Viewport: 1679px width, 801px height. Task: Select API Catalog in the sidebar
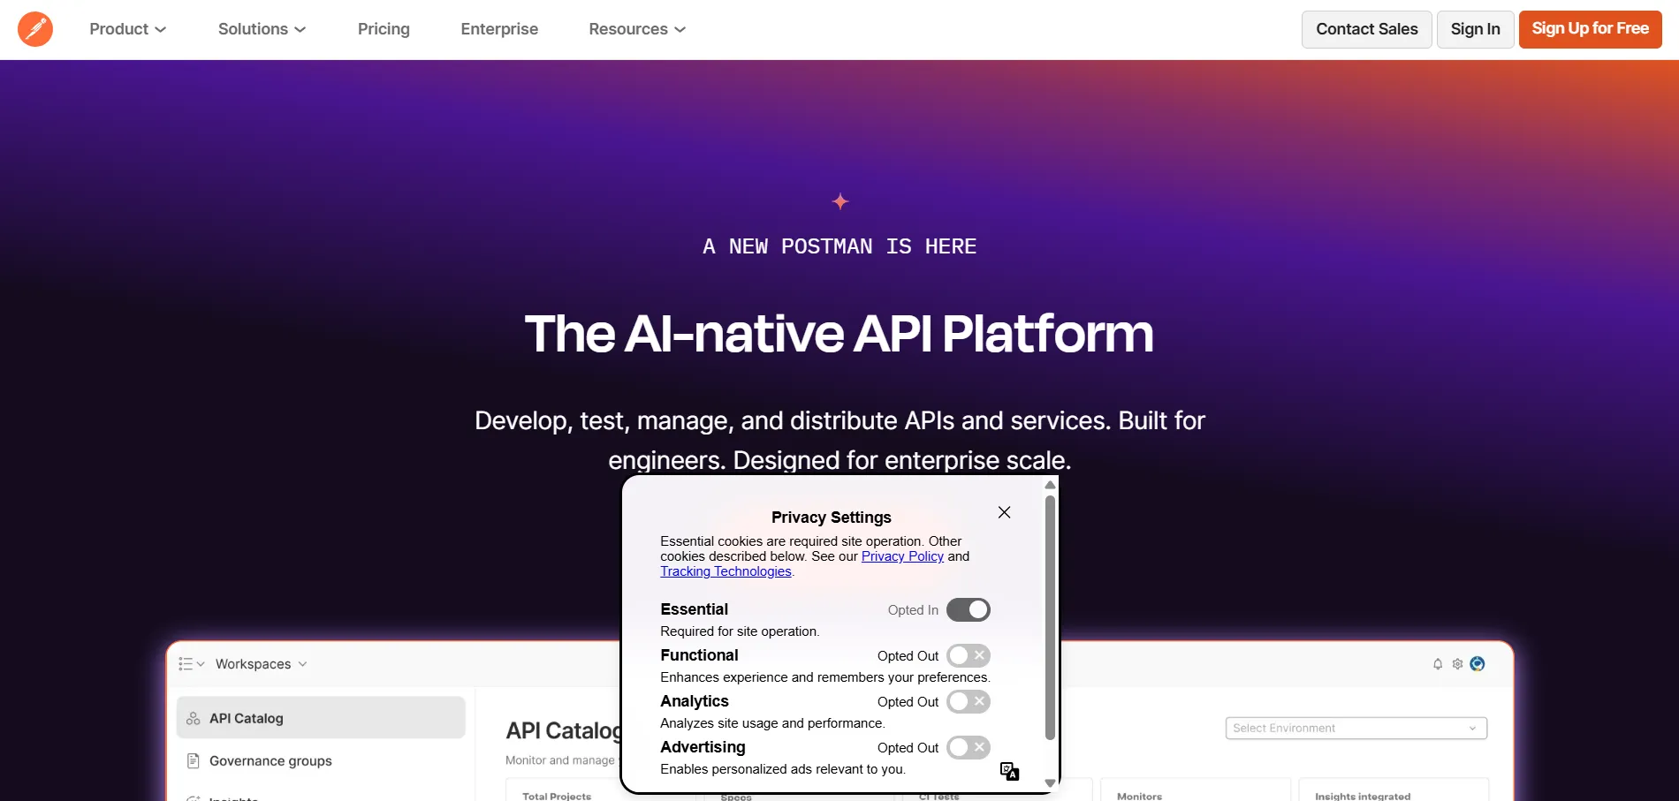click(x=321, y=718)
